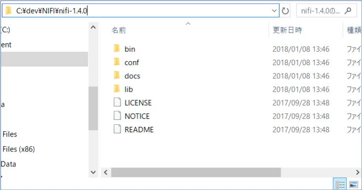The image size is (362, 190).
Task: Click the file name text 'lib'
Action: (x=128, y=89)
